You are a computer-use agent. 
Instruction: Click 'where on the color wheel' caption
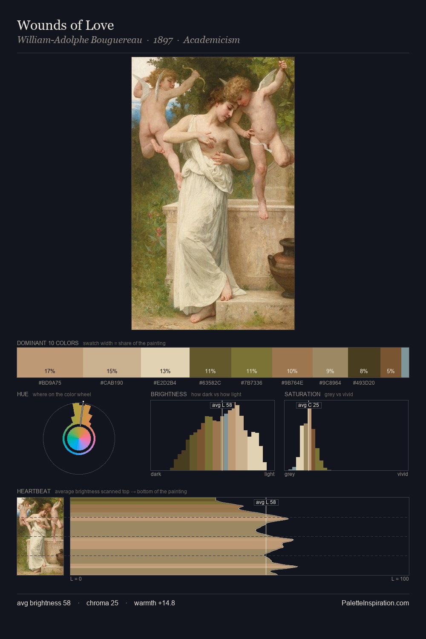tap(62, 394)
